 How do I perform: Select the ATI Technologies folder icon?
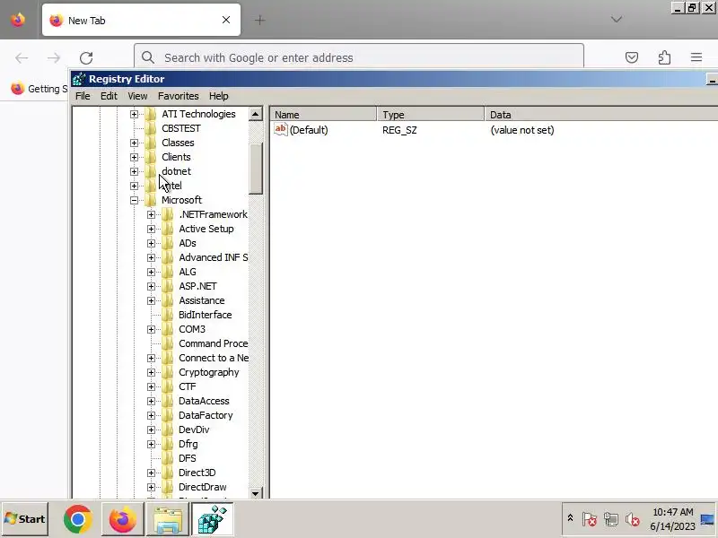tap(151, 114)
